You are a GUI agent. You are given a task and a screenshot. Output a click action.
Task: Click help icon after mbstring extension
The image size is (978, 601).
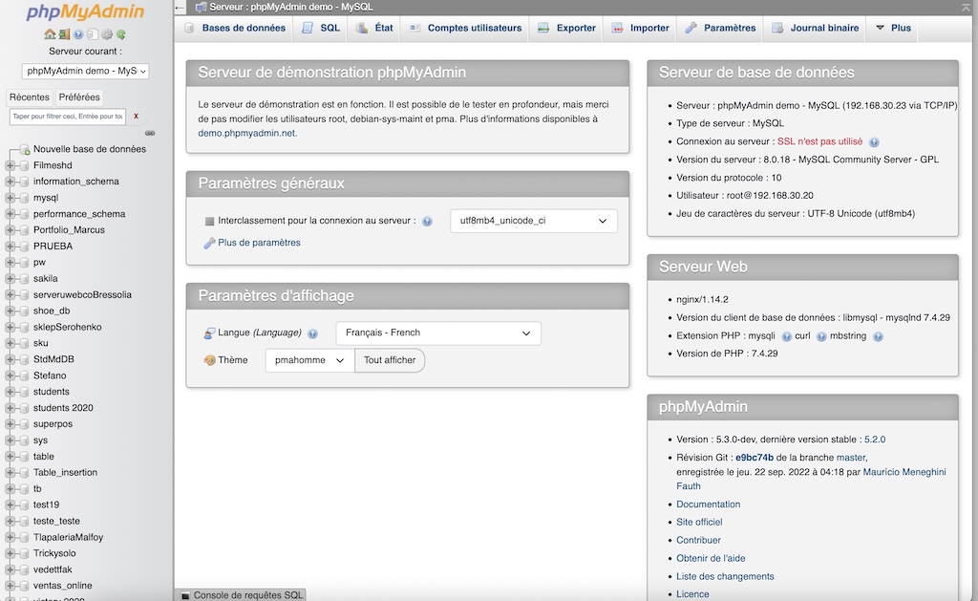[x=878, y=336]
